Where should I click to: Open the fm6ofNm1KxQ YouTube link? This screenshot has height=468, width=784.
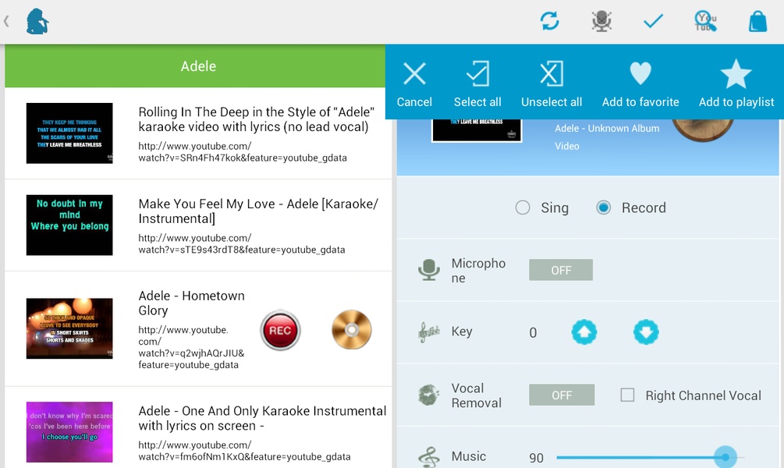(x=244, y=451)
